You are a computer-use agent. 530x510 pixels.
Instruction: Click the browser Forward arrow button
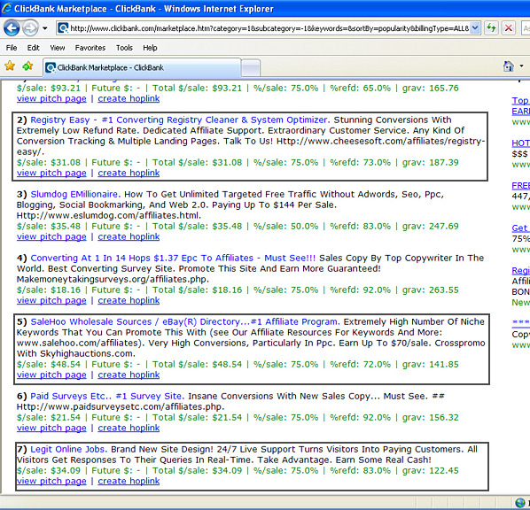point(30,28)
